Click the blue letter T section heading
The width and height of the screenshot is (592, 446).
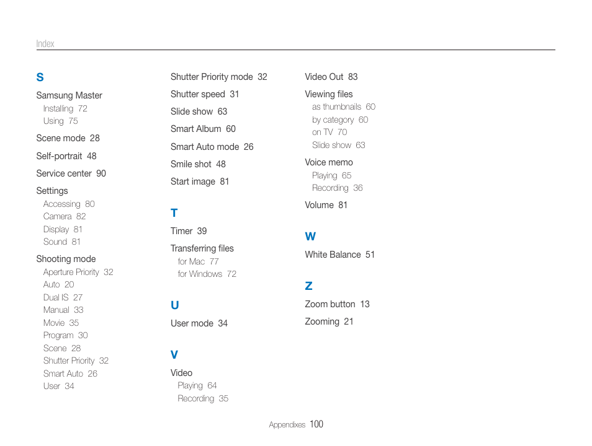click(x=174, y=213)
